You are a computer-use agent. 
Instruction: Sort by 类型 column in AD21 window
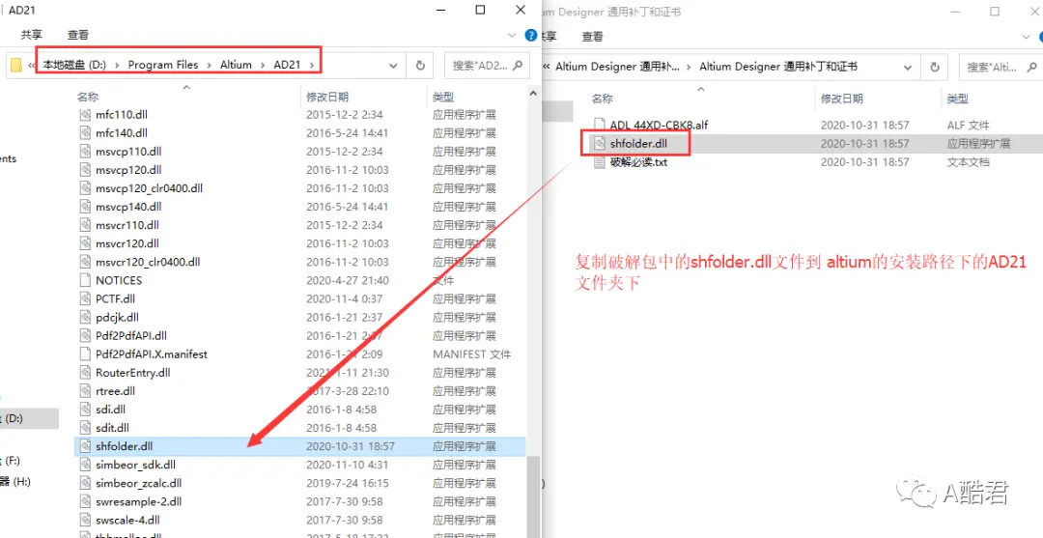443,98
